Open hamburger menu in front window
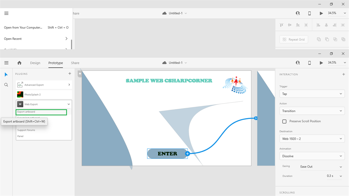This screenshot has width=349, height=196. click(6, 63)
